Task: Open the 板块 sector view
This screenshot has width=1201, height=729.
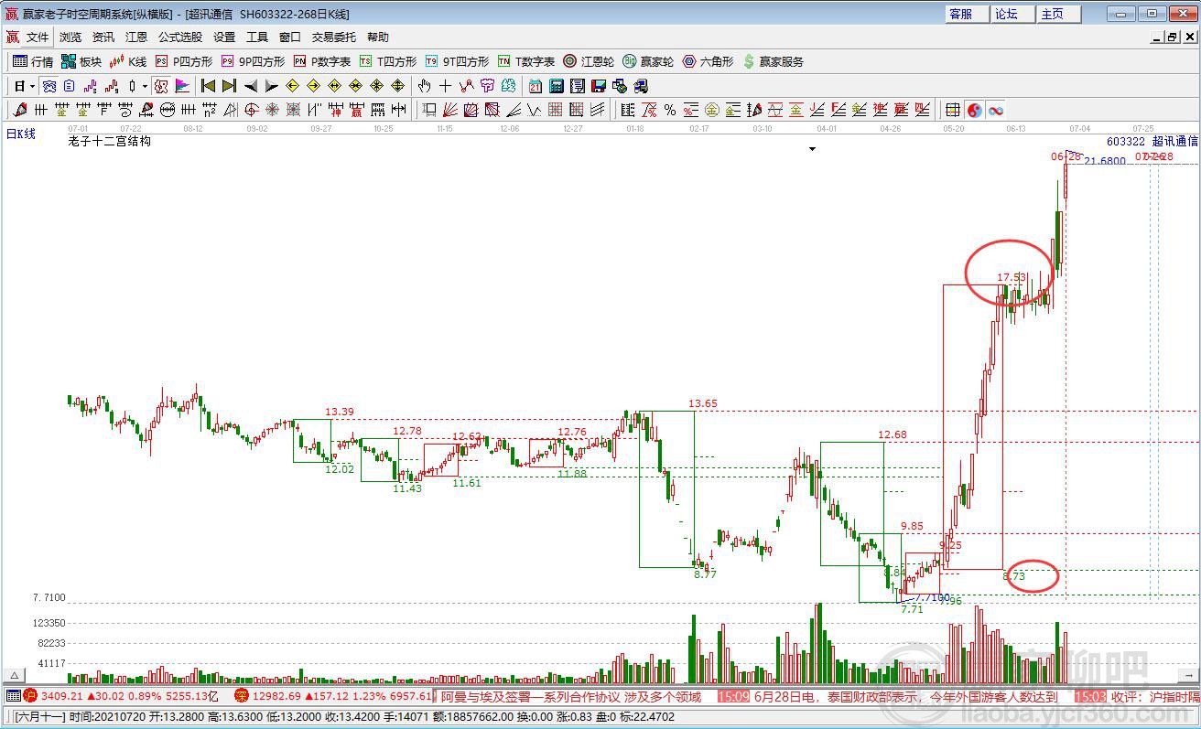Action: (81, 61)
